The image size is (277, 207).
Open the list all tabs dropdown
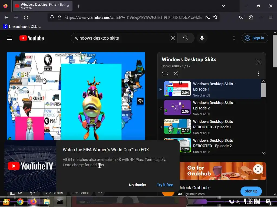223,6
